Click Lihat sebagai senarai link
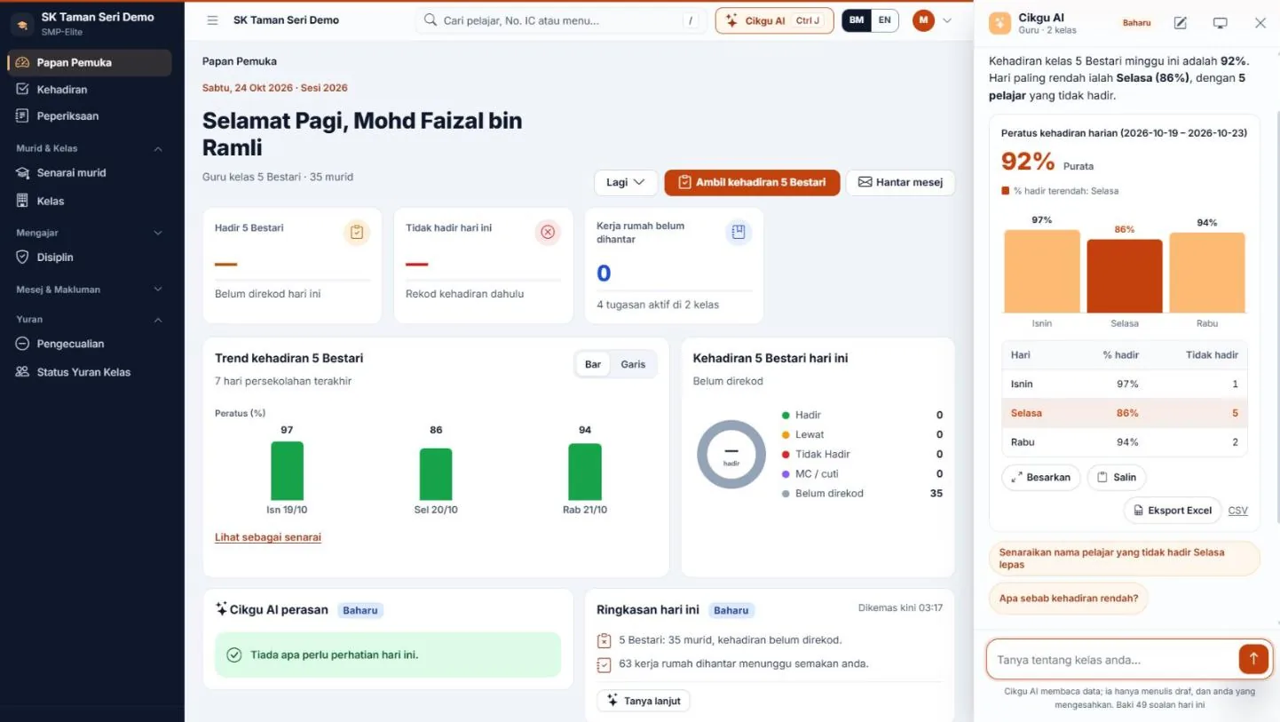 point(268,537)
